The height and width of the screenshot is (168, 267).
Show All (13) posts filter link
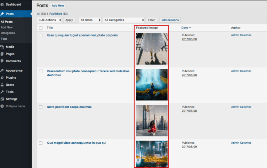41,14
